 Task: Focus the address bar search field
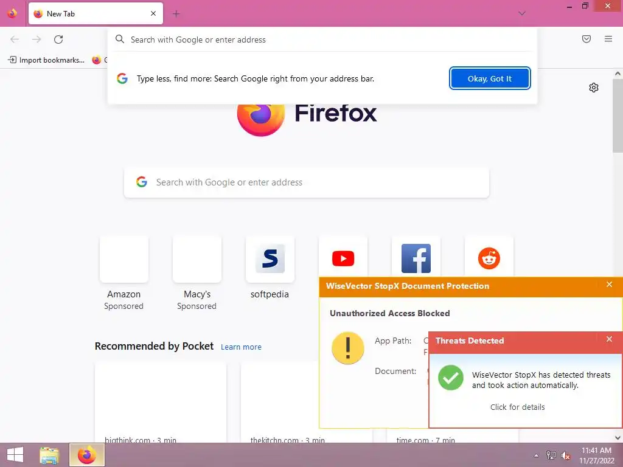pyautogui.click(x=322, y=40)
